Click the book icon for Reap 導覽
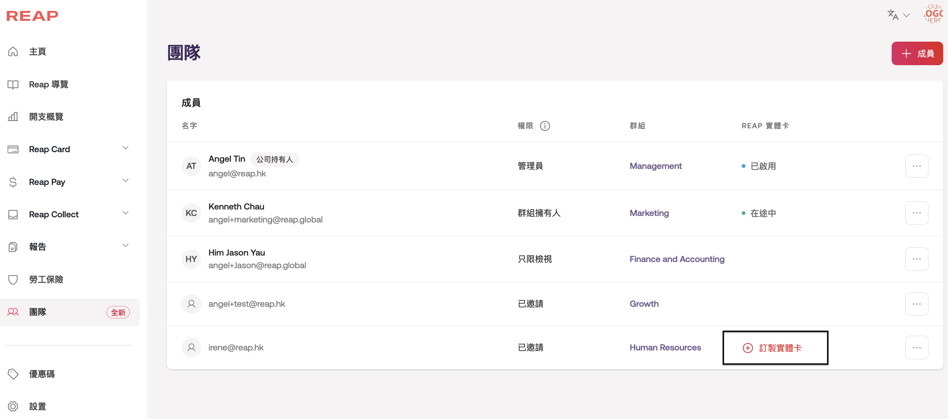Screen dimensions: 948x419 pos(13,85)
